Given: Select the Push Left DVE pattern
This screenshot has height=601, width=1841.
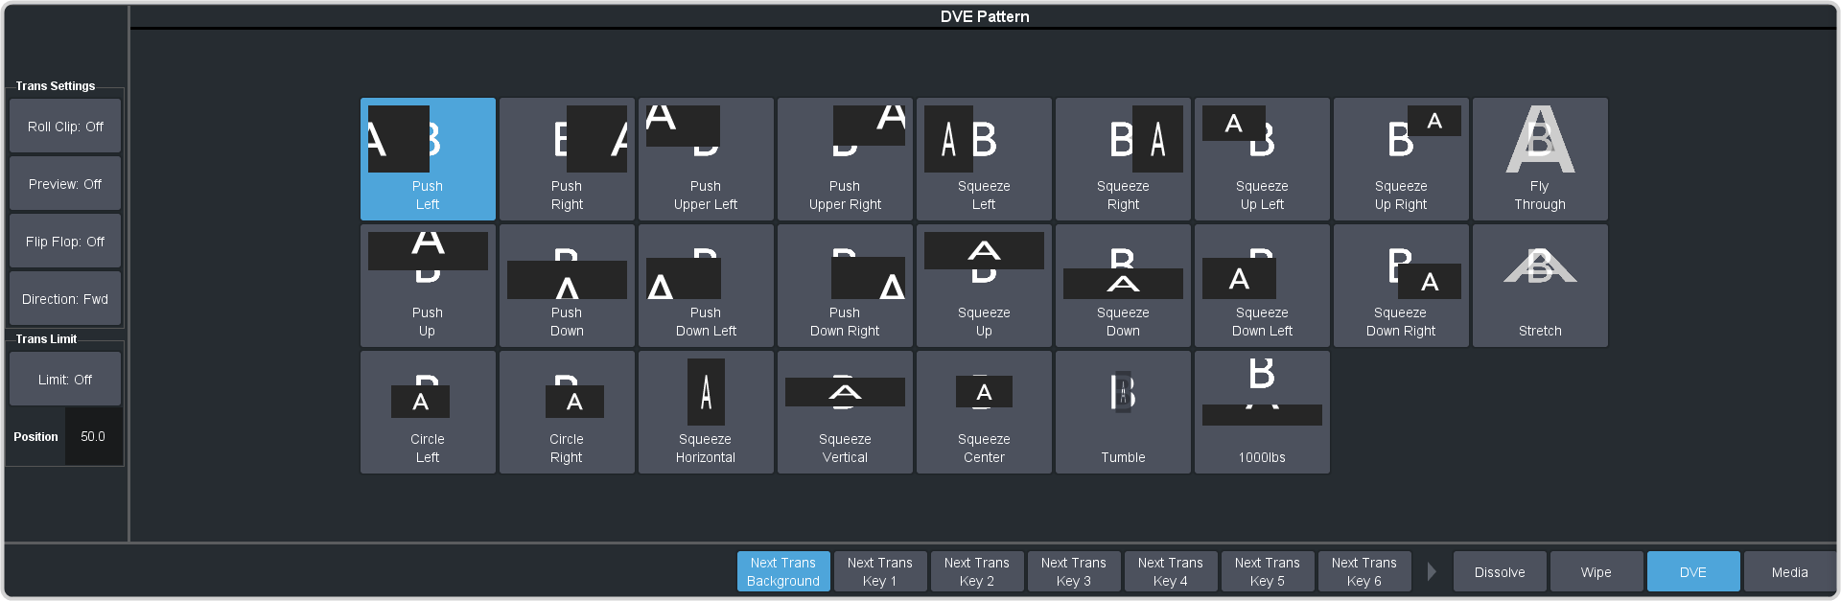Looking at the screenshot, I should tap(428, 159).
